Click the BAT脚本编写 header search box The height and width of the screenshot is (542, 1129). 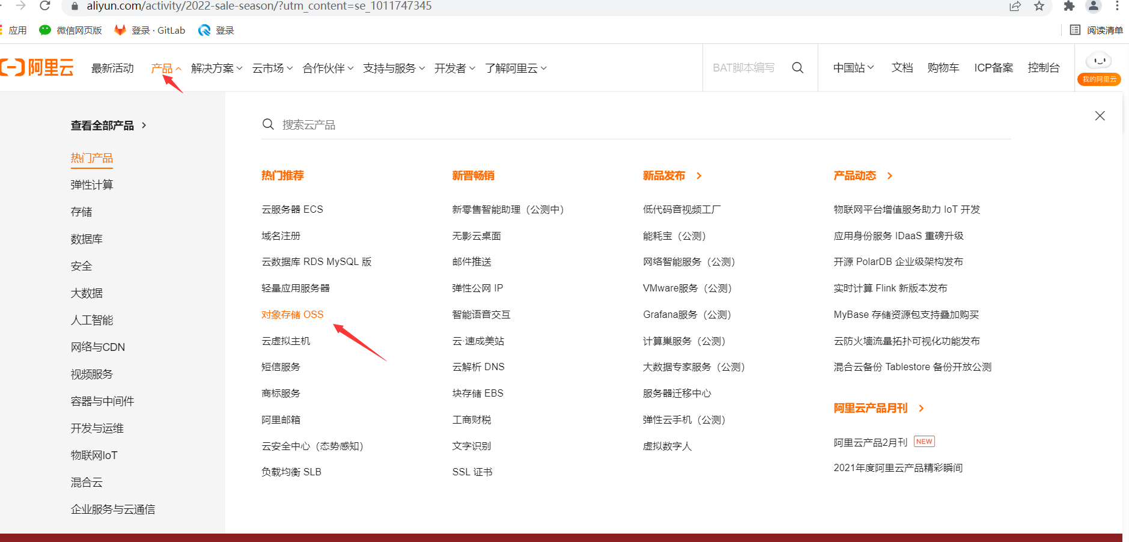(x=744, y=68)
